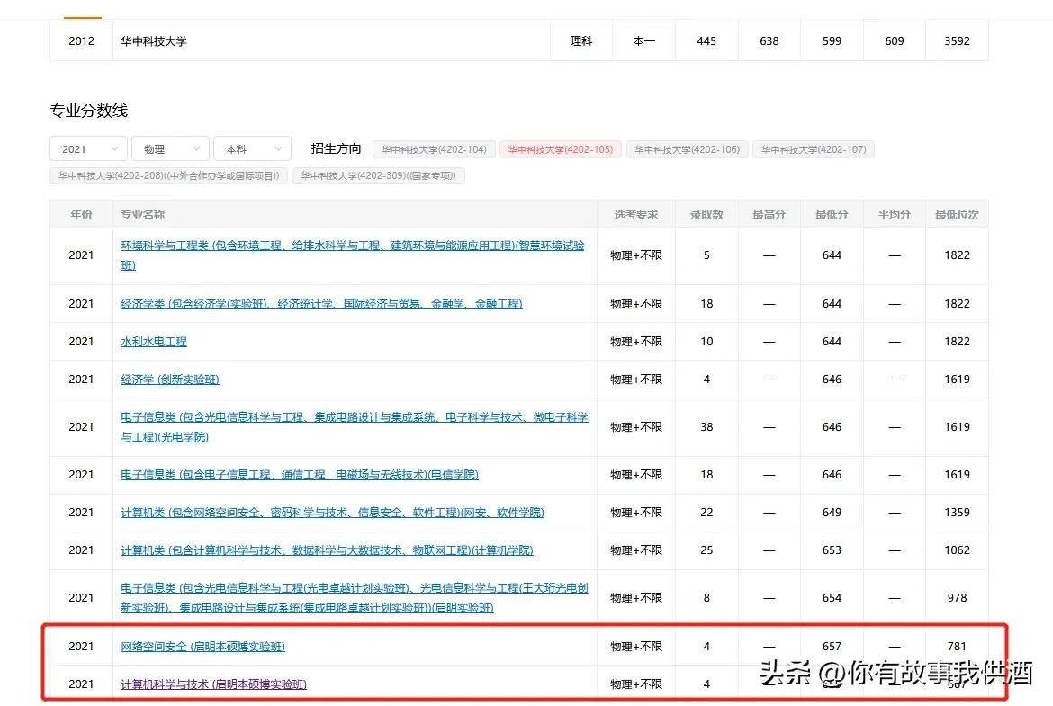
Task: Open 计算机科学与技术 (启明本硕博实验班) link
Action: [x=213, y=684]
